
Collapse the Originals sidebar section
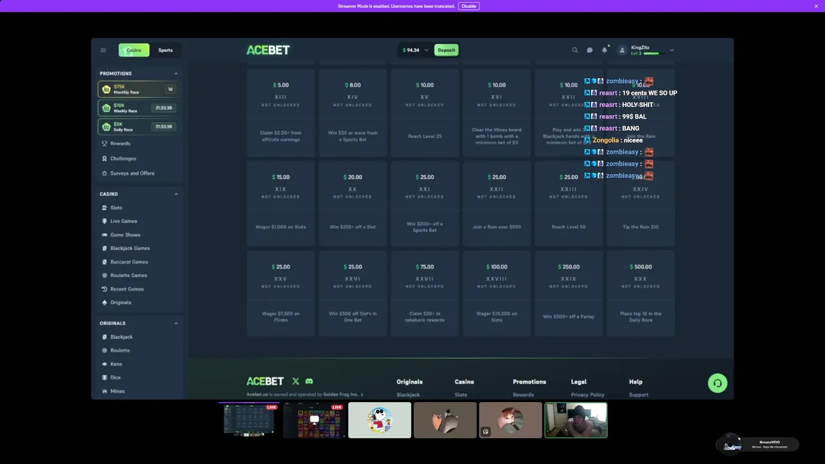click(176, 324)
